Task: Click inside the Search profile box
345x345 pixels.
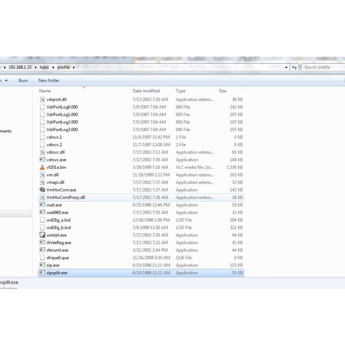Action: [x=321, y=67]
